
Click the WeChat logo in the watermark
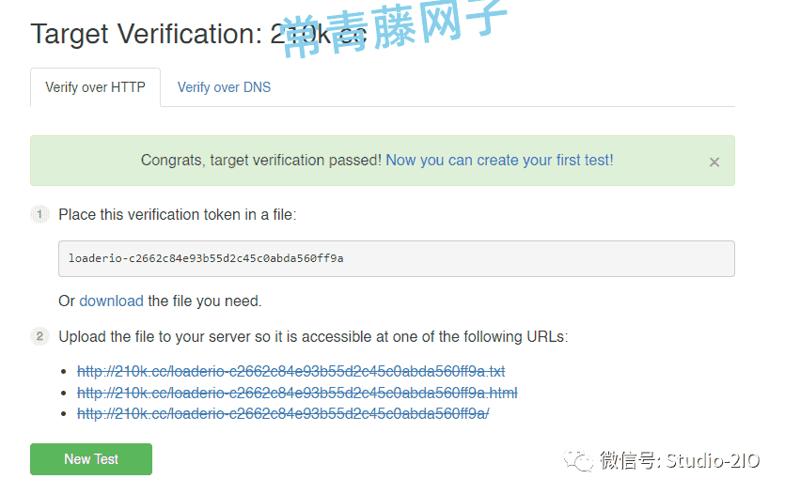[578, 459]
